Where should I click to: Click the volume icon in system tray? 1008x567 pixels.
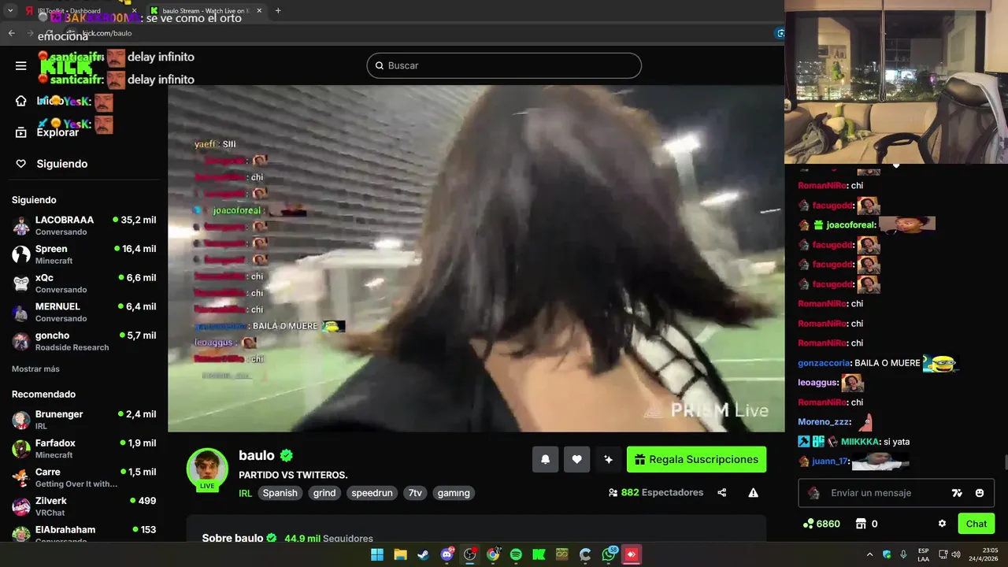point(956,554)
